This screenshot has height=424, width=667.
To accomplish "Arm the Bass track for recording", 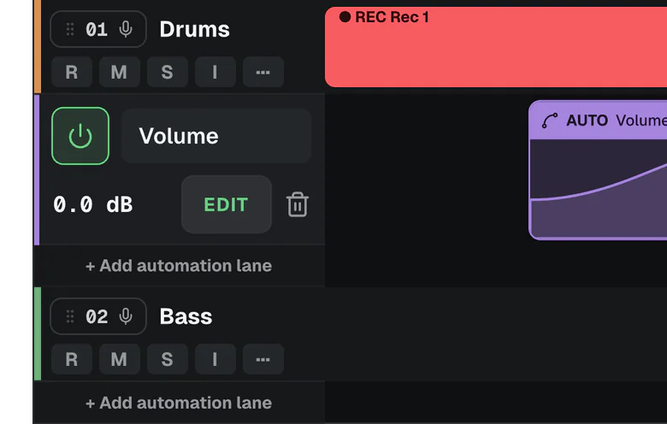I will click(72, 359).
